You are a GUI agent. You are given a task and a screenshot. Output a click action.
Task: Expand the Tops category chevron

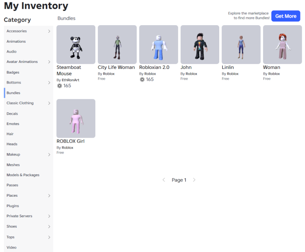49,237
